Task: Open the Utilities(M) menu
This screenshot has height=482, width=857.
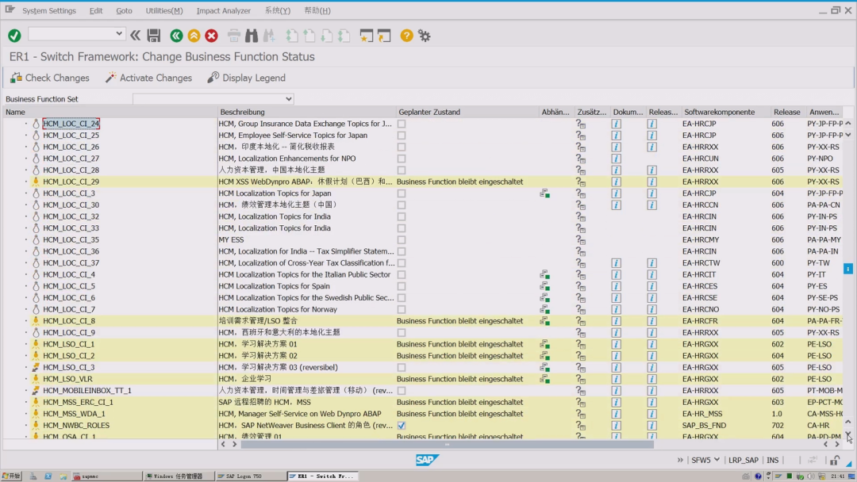Action: 164,10
